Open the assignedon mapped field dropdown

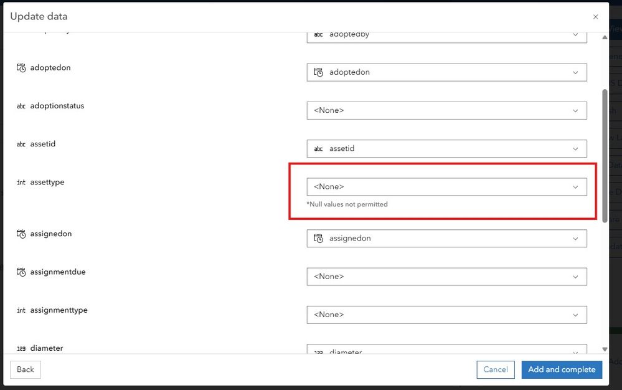tap(446, 239)
